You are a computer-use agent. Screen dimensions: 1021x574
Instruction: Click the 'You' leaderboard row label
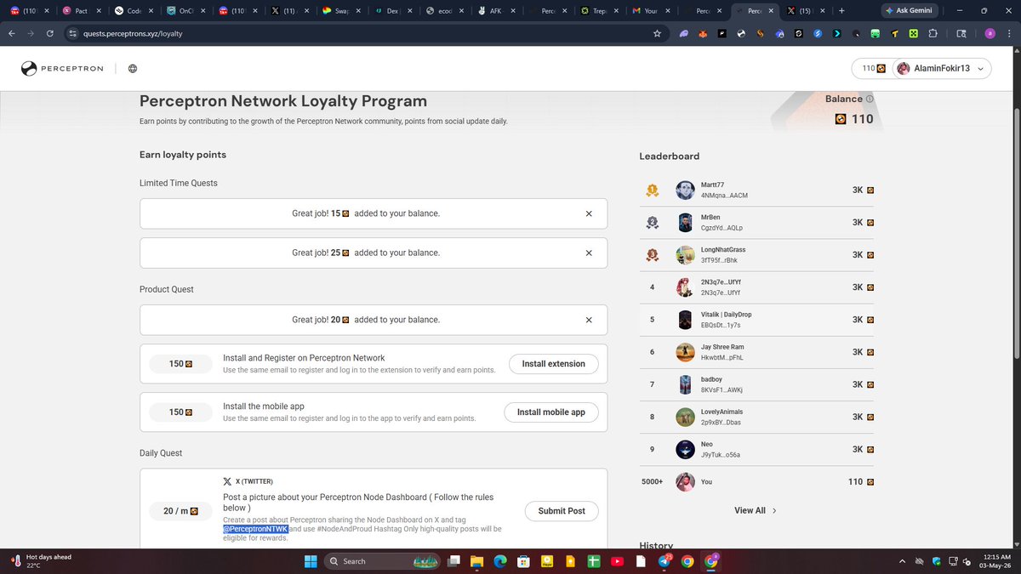pyautogui.click(x=707, y=482)
